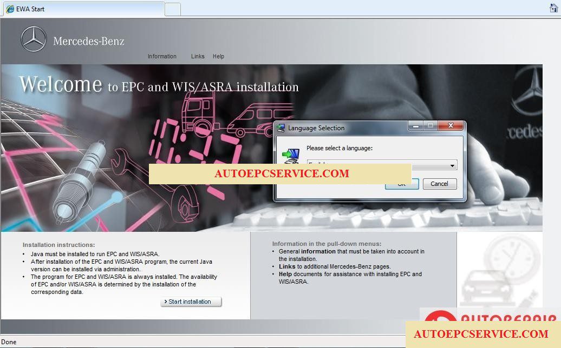The height and width of the screenshot is (348, 561).
Task: Click Cancel in Language Selection dialog
Action: click(439, 184)
